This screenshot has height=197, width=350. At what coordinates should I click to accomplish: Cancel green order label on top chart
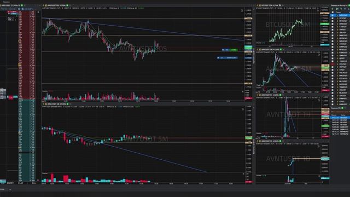pos(223,50)
